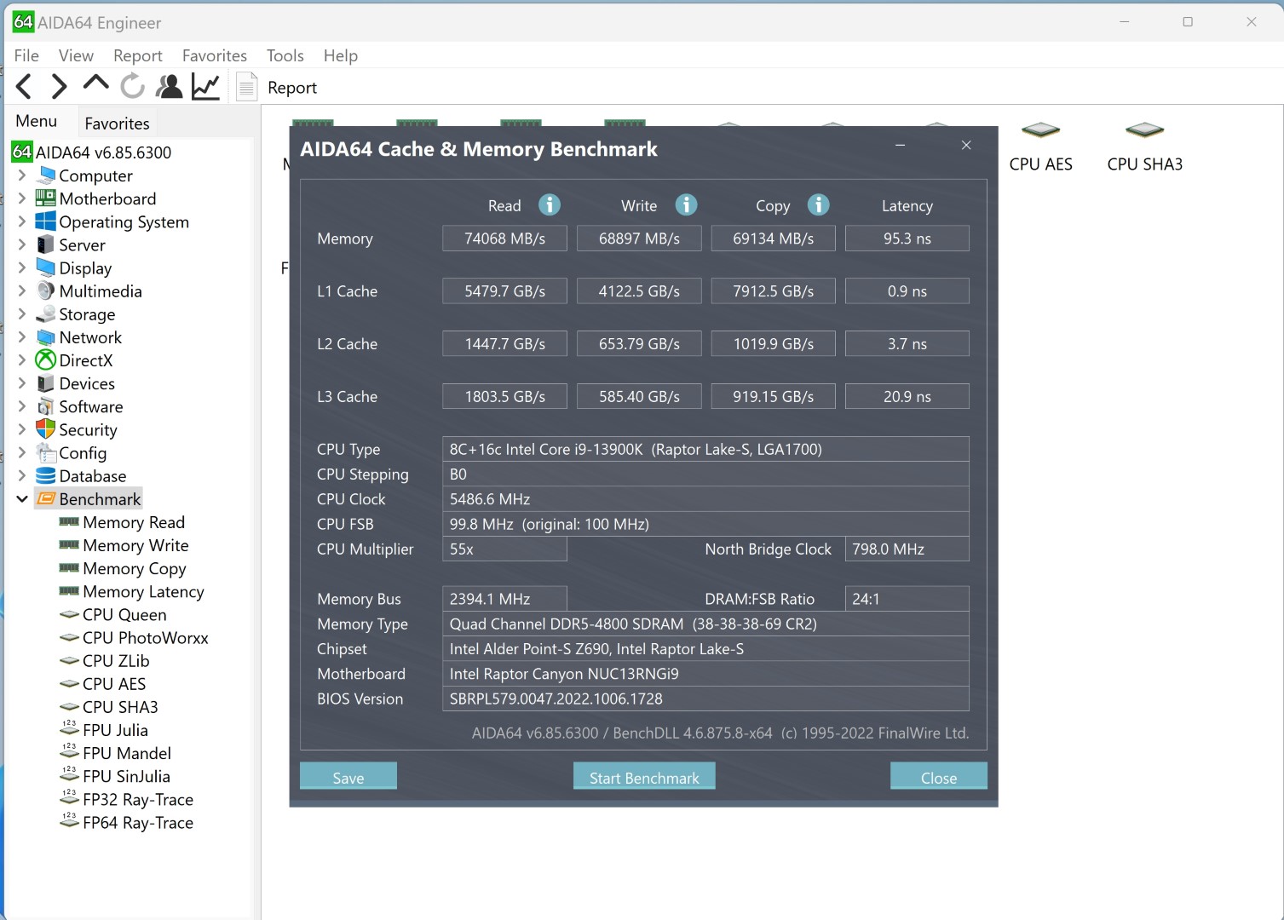Click the Save button
Image resolution: width=1284 pixels, height=920 pixels.
348,777
